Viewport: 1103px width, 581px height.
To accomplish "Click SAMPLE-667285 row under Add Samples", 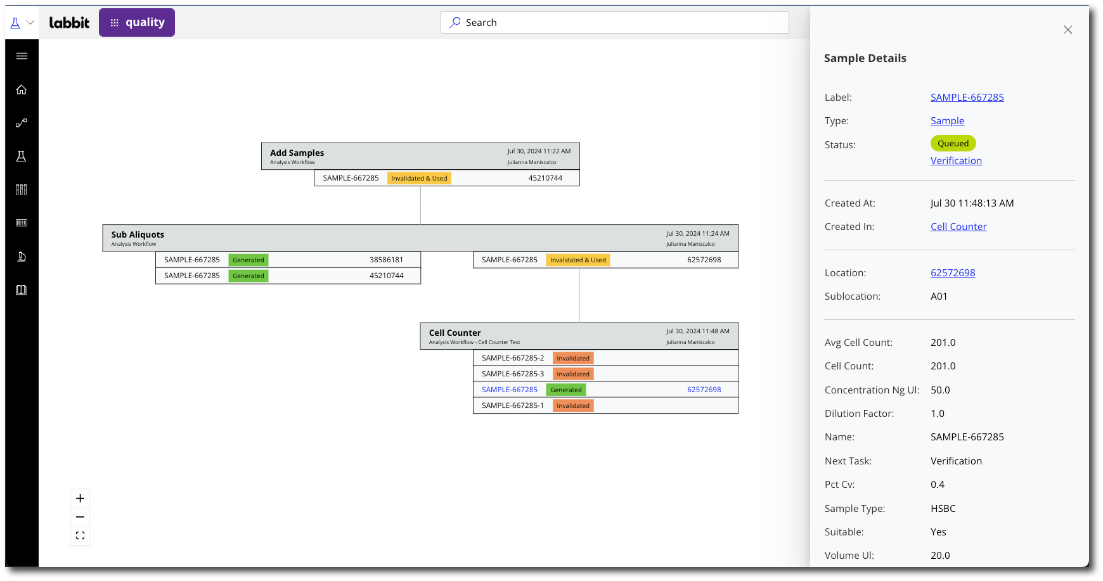I will [x=447, y=178].
